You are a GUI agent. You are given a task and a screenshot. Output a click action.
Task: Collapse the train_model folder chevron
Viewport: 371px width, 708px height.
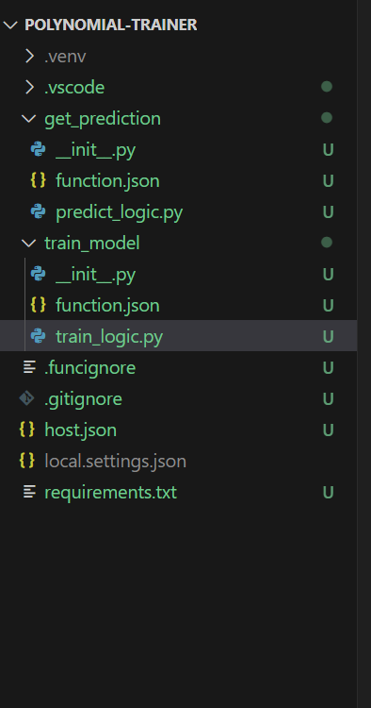click(x=29, y=243)
